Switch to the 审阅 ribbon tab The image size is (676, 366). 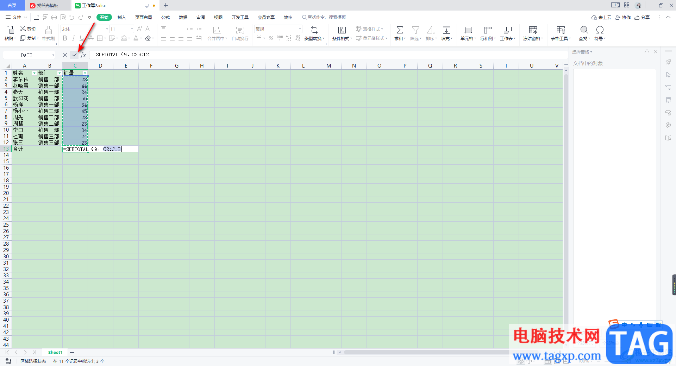coord(201,17)
